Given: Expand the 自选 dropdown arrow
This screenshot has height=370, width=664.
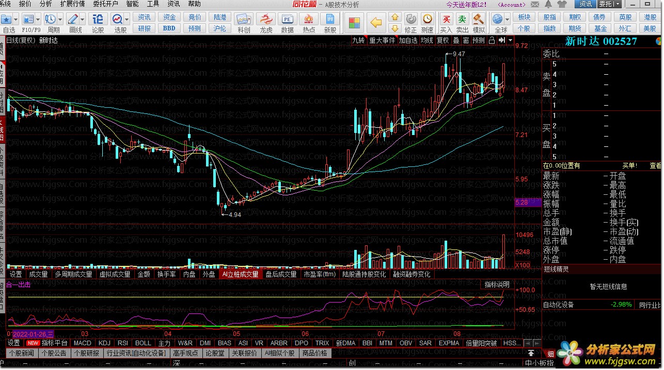Looking at the screenshot, I should (16, 19).
